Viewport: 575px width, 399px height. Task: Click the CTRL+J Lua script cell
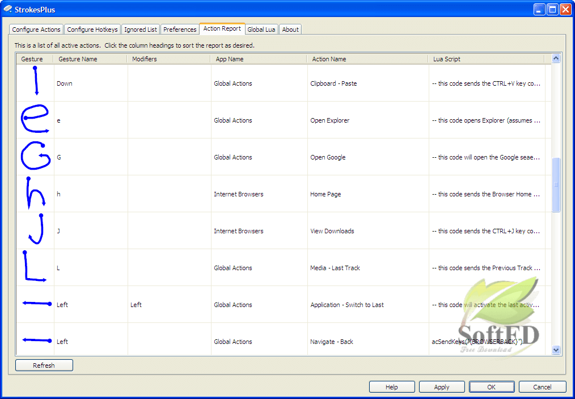[x=487, y=231]
